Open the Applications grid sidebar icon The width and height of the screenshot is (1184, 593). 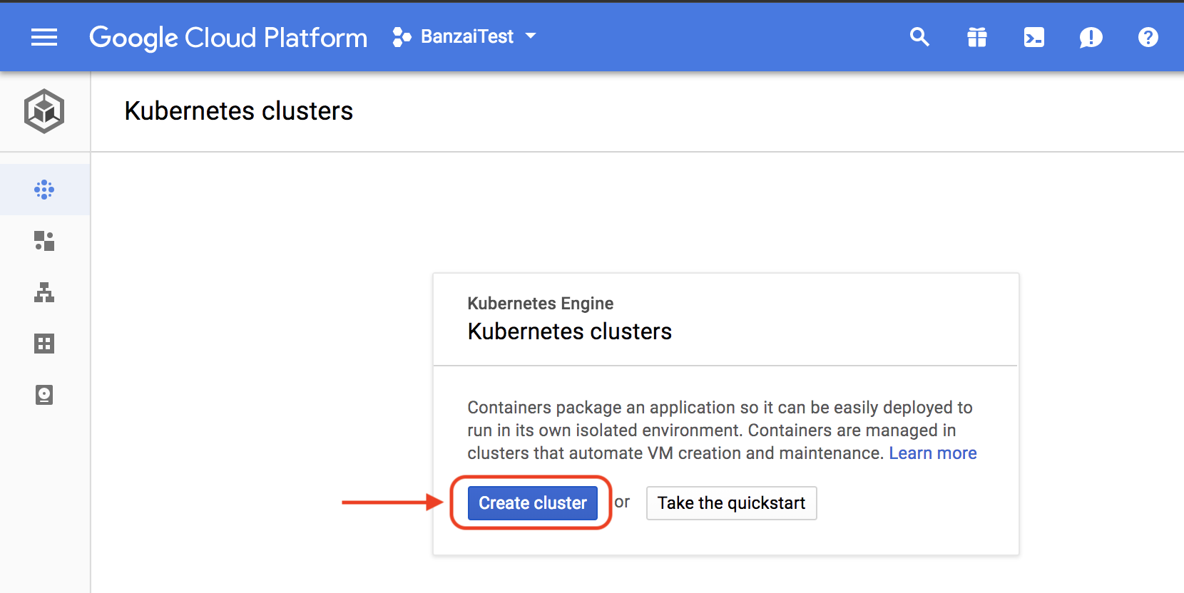coord(44,344)
